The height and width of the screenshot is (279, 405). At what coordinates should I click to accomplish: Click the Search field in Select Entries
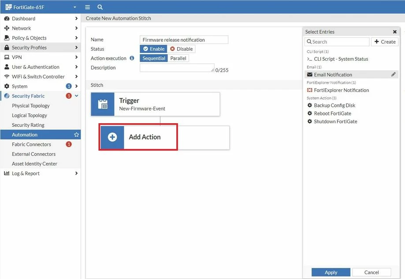coord(337,42)
